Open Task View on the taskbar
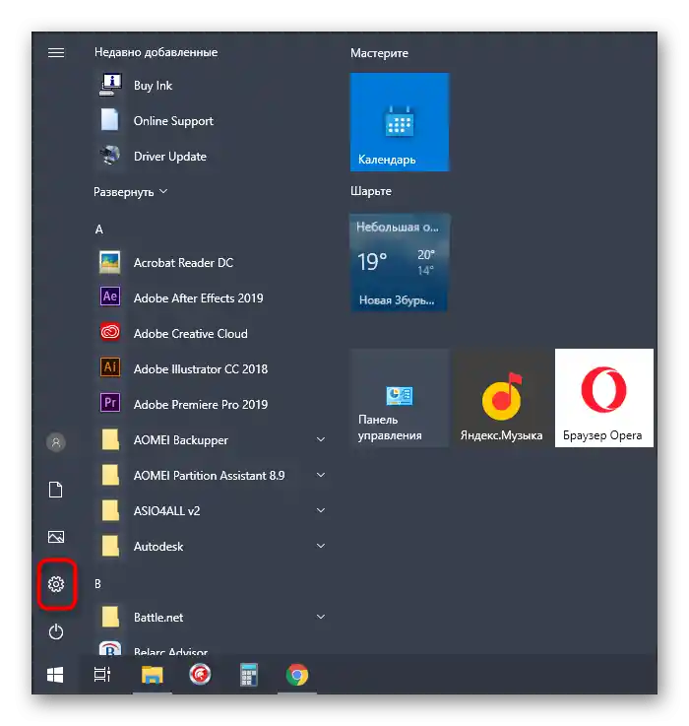This screenshot has height=726, width=689. (102, 675)
